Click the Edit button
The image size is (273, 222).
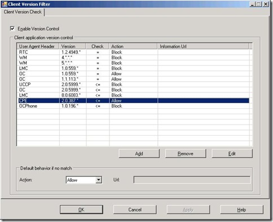tap(232, 154)
